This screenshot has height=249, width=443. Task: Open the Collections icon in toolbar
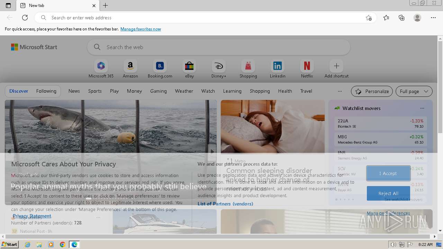tap(401, 18)
